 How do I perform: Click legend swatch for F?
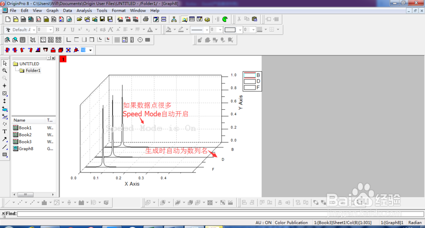[x=249, y=88]
